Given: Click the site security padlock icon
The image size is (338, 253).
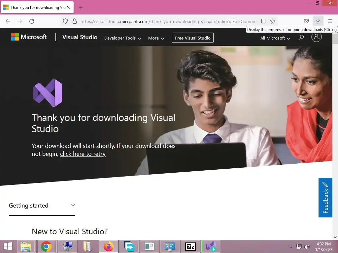Looking at the screenshot, I should (75, 21).
